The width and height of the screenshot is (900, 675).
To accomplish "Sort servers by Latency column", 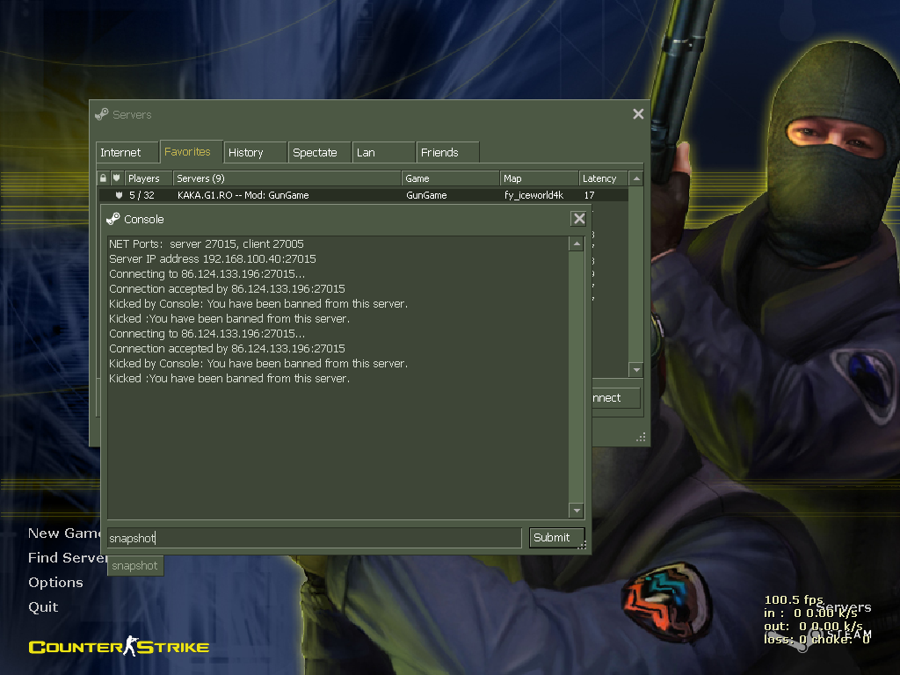I will coord(603,178).
